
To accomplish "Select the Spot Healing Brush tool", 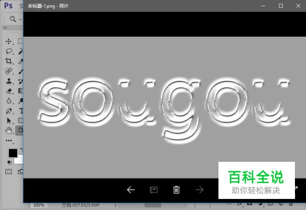I will [x=8, y=71].
